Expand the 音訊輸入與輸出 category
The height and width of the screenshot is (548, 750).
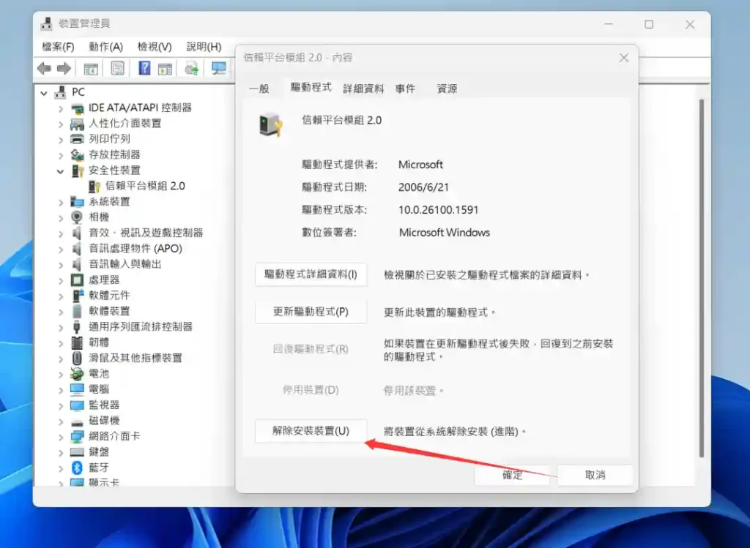coord(61,265)
